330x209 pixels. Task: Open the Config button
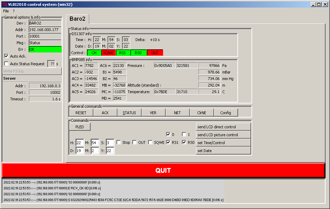[226, 113]
